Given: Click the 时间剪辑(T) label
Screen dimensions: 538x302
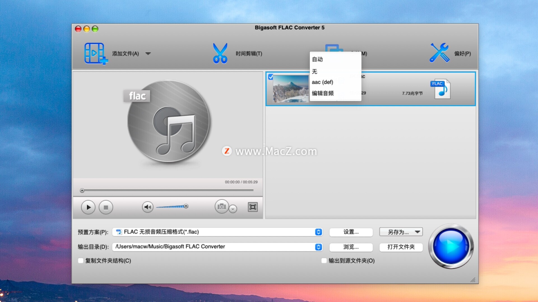Looking at the screenshot, I should click(x=249, y=53).
